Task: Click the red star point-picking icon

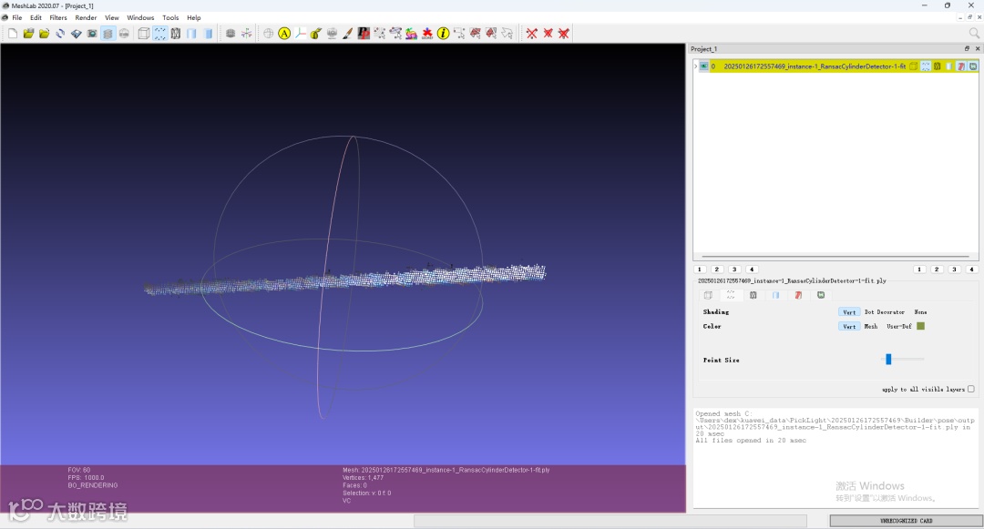Action: 427,33
